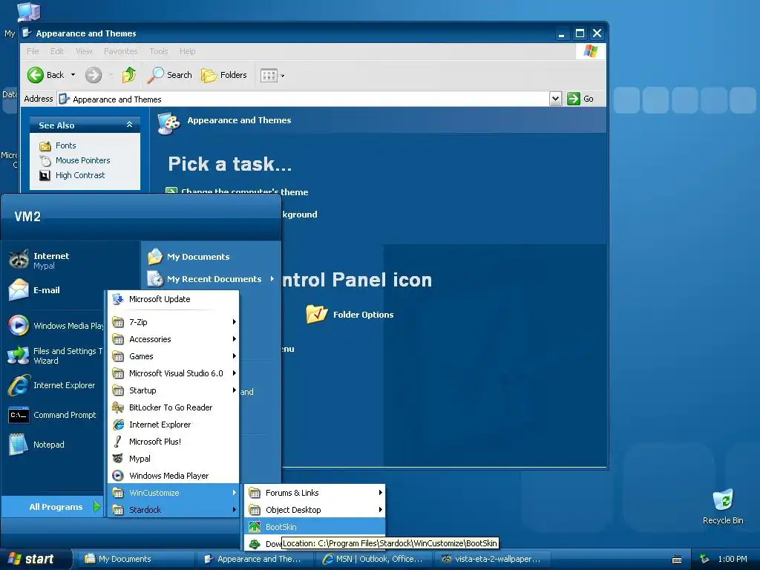Expand Object Desktop submenu

coord(315,510)
